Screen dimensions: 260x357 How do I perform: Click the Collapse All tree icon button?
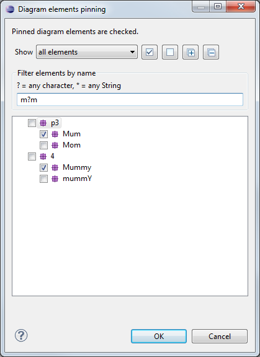click(211, 52)
